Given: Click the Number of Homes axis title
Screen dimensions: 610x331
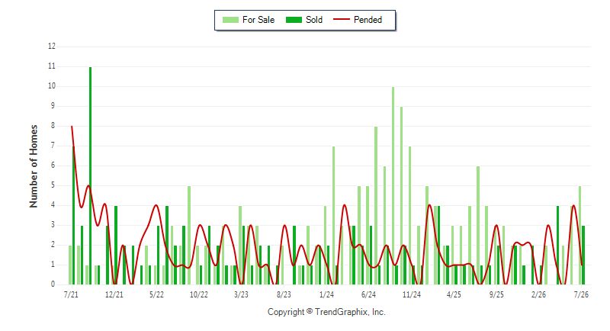Looking at the screenshot, I should coord(34,166).
